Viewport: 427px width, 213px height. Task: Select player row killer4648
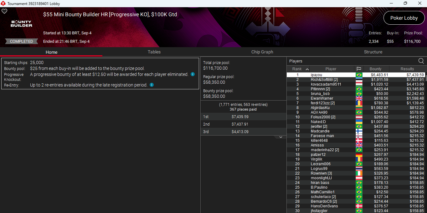(356, 141)
